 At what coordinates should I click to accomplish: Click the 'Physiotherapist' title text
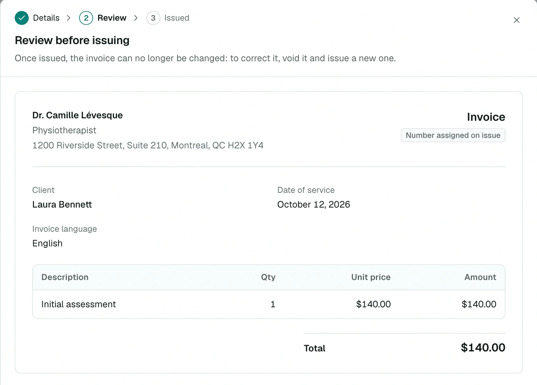click(64, 131)
